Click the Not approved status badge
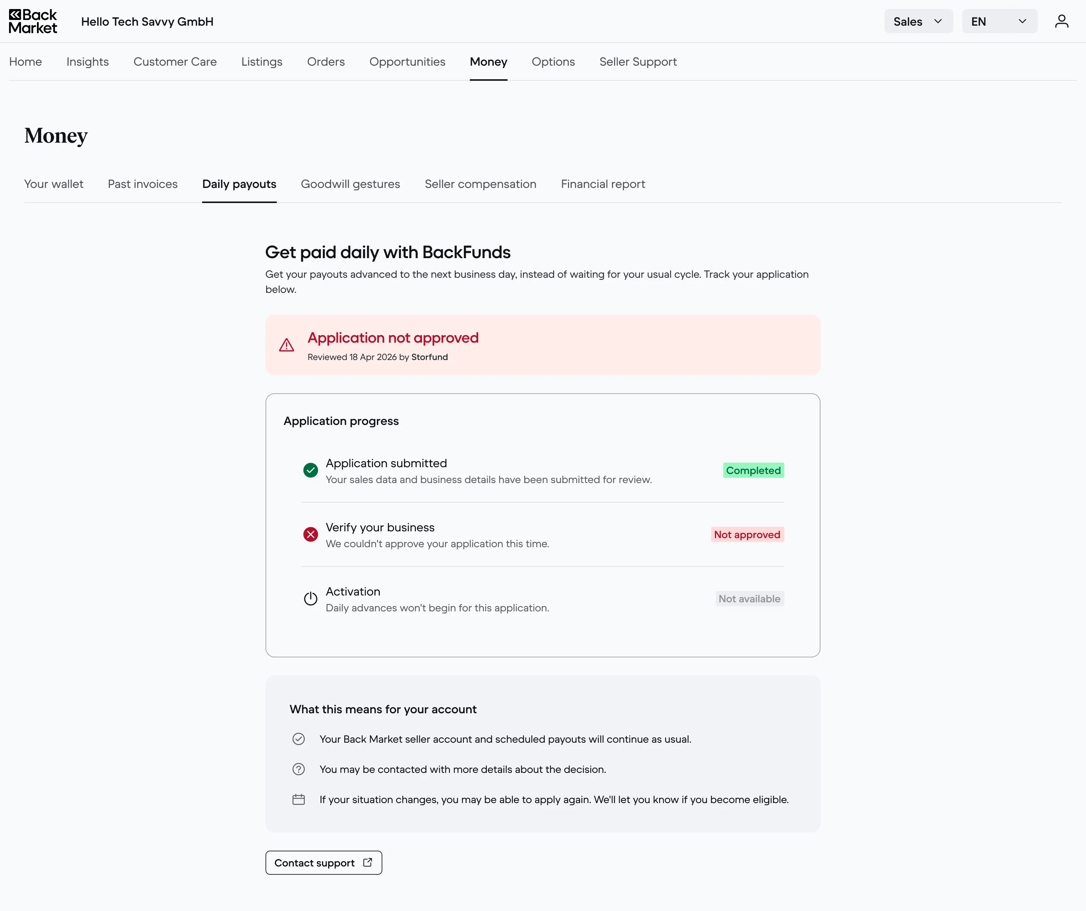The width and height of the screenshot is (1086, 911). [747, 534]
